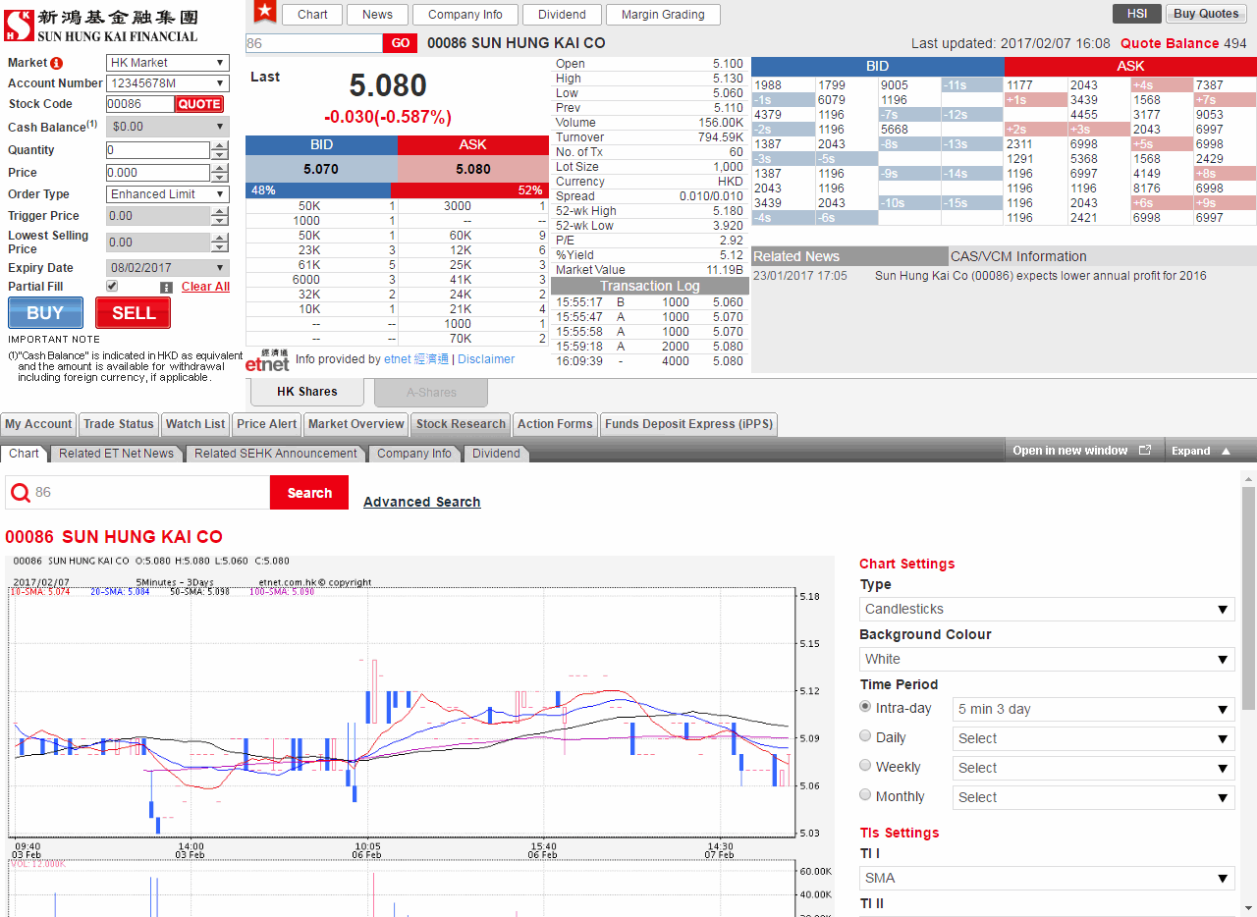This screenshot has height=917, width=1257.
Task: Click the top Dividend button
Action: click(x=562, y=15)
